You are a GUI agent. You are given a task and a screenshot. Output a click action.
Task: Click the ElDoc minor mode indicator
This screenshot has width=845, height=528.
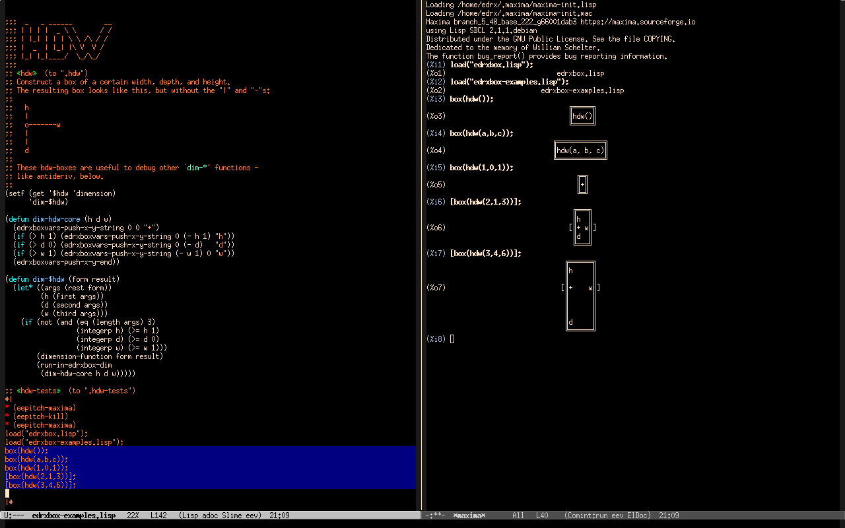tap(638, 515)
